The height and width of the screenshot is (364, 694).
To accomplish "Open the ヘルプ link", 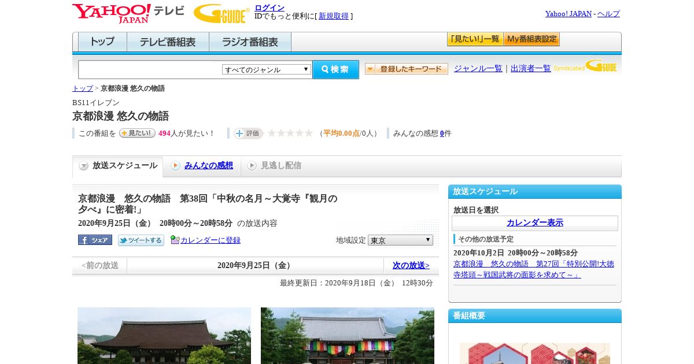I will click(x=608, y=13).
